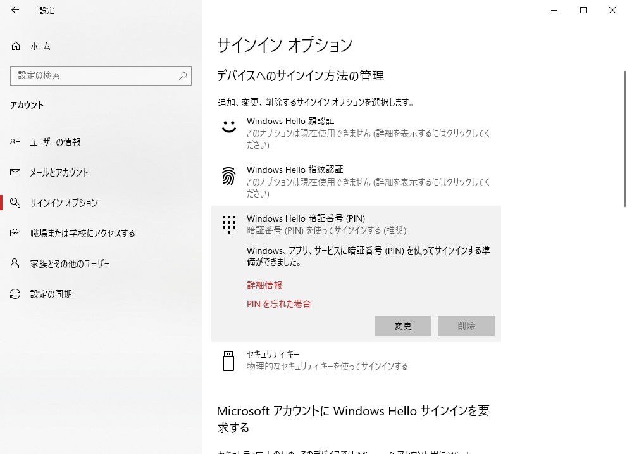Expand Windows Hello 顔認証 option
The width and height of the screenshot is (627, 454).
click(x=356, y=133)
